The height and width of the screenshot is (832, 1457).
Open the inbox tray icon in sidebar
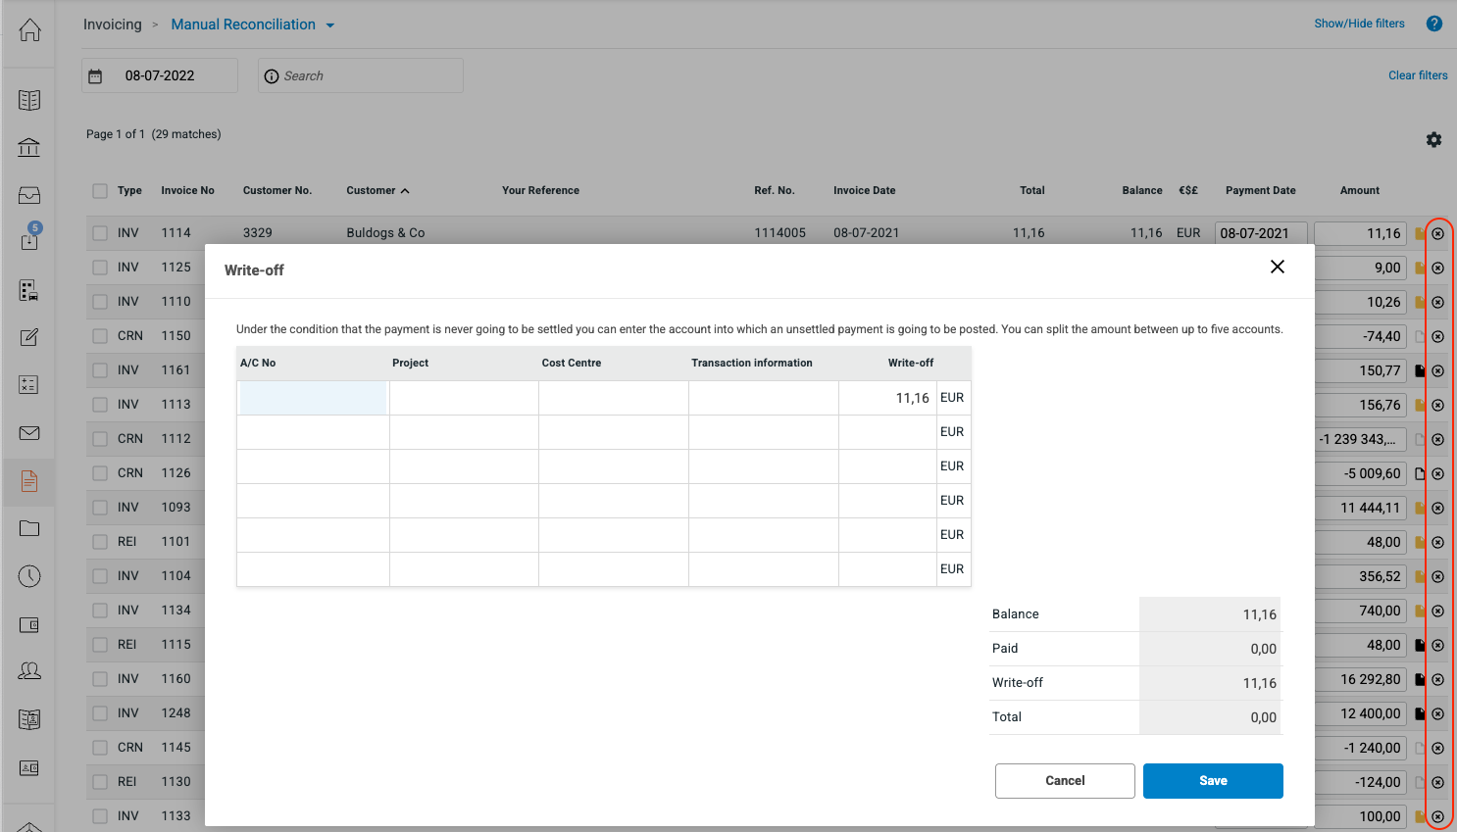coord(29,195)
